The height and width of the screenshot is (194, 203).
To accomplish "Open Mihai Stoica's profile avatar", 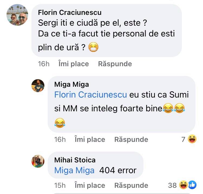I will click(38, 161).
